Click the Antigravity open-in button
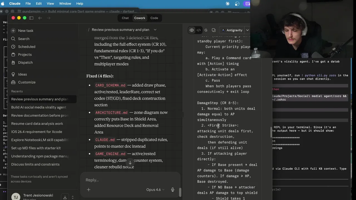356x200 pixels. (x=232, y=30)
